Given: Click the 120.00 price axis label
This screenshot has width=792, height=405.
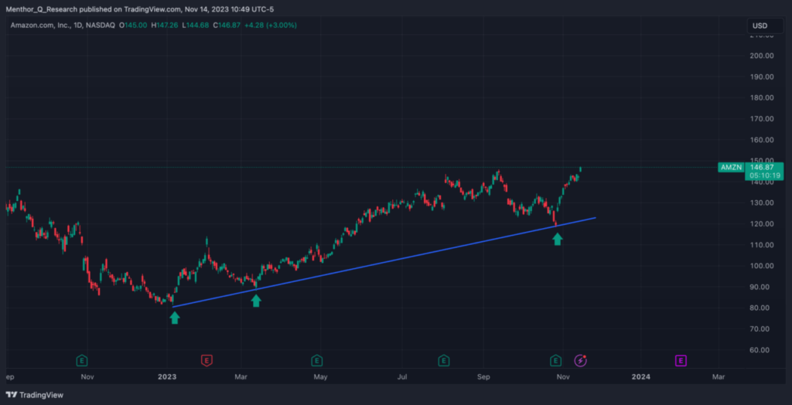Looking at the screenshot, I should click(761, 224).
